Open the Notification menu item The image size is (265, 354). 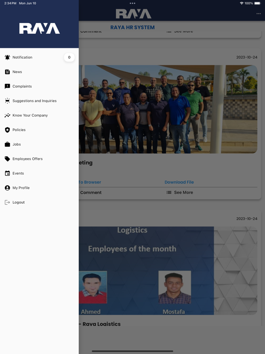[39, 57]
